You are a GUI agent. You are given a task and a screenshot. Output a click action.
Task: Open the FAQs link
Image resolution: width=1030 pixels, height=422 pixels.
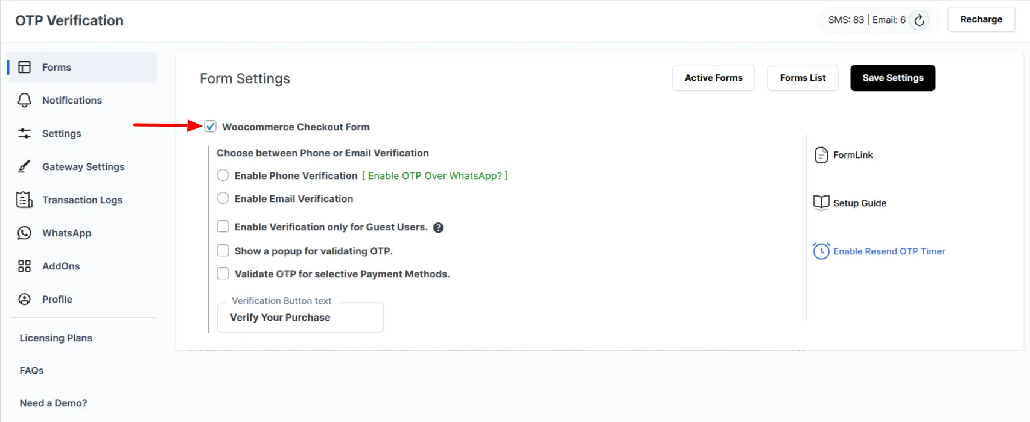(x=31, y=371)
